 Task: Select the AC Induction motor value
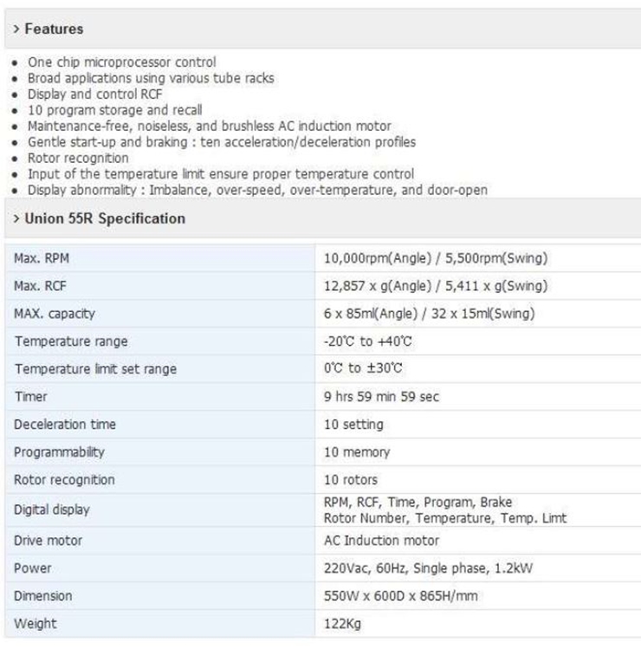[x=381, y=541]
